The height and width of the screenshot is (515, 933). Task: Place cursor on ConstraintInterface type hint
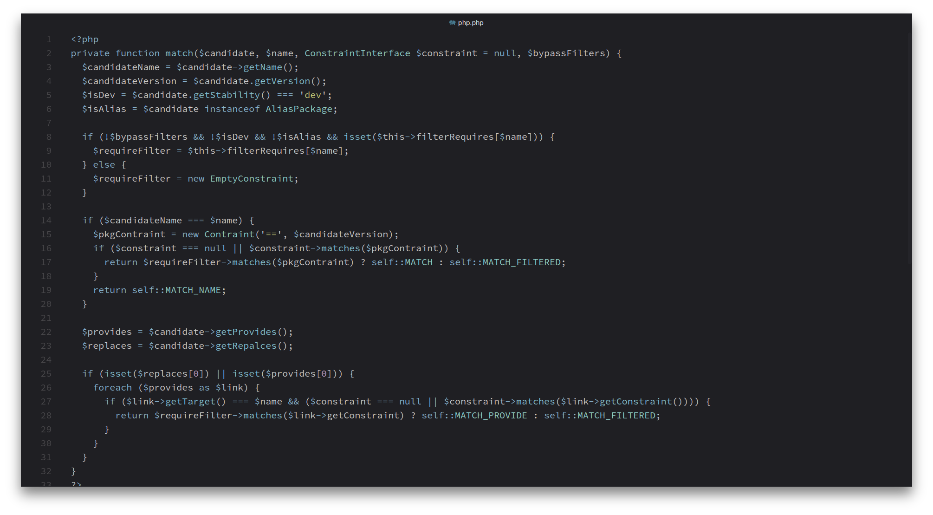357,53
